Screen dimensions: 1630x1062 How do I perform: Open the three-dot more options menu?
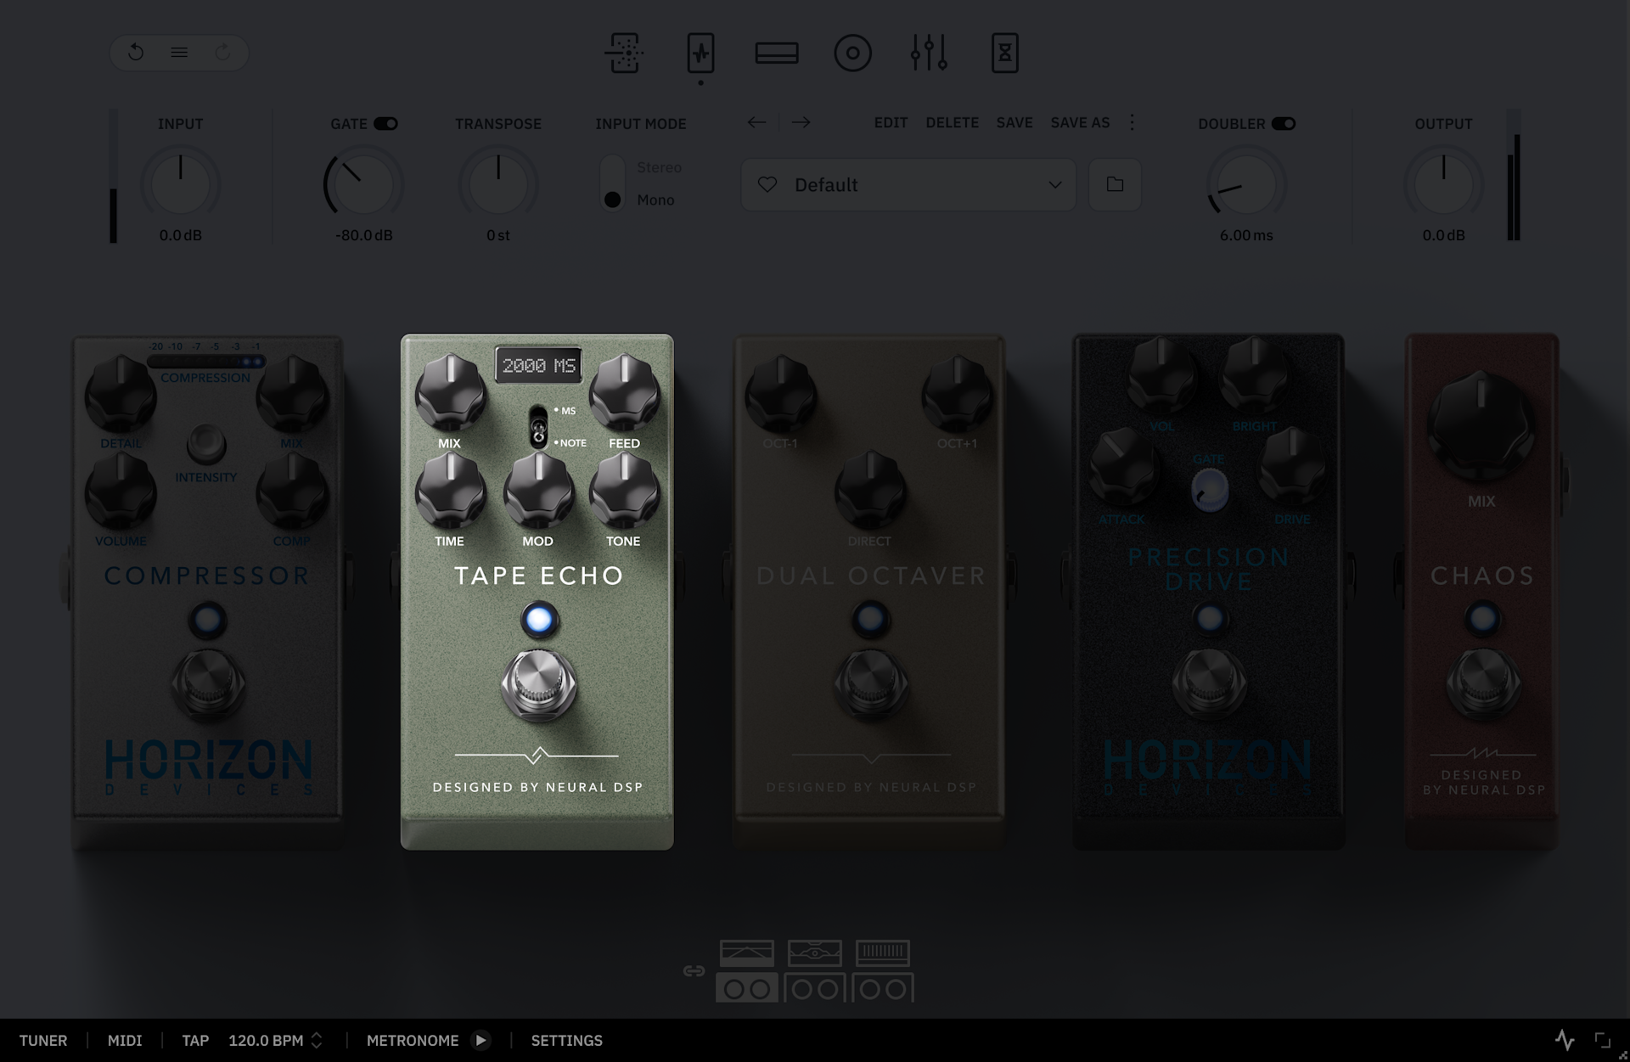(x=1132, y=122)
